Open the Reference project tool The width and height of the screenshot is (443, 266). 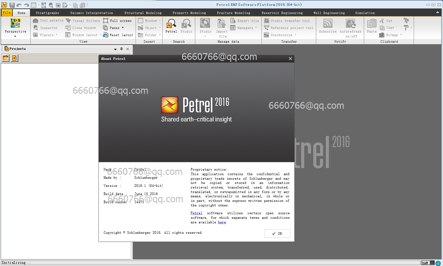(x=288, y=28)
